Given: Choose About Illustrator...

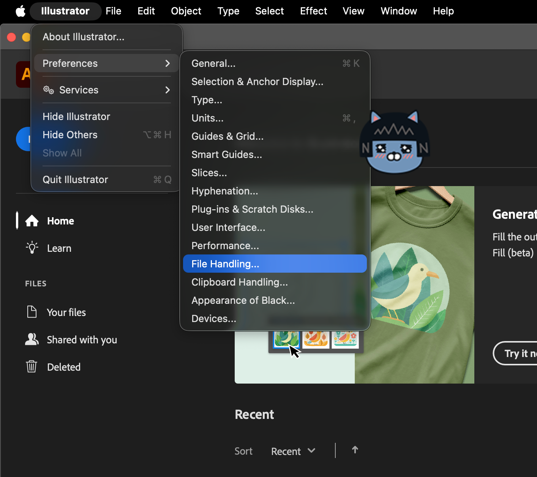Looking at the screenshot, I should tap(106, 37).
